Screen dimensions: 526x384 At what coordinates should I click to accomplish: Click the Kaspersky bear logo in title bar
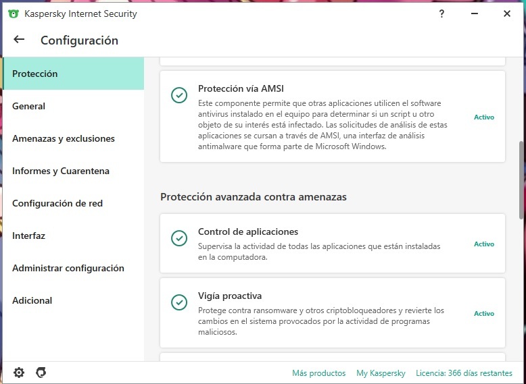14,14
